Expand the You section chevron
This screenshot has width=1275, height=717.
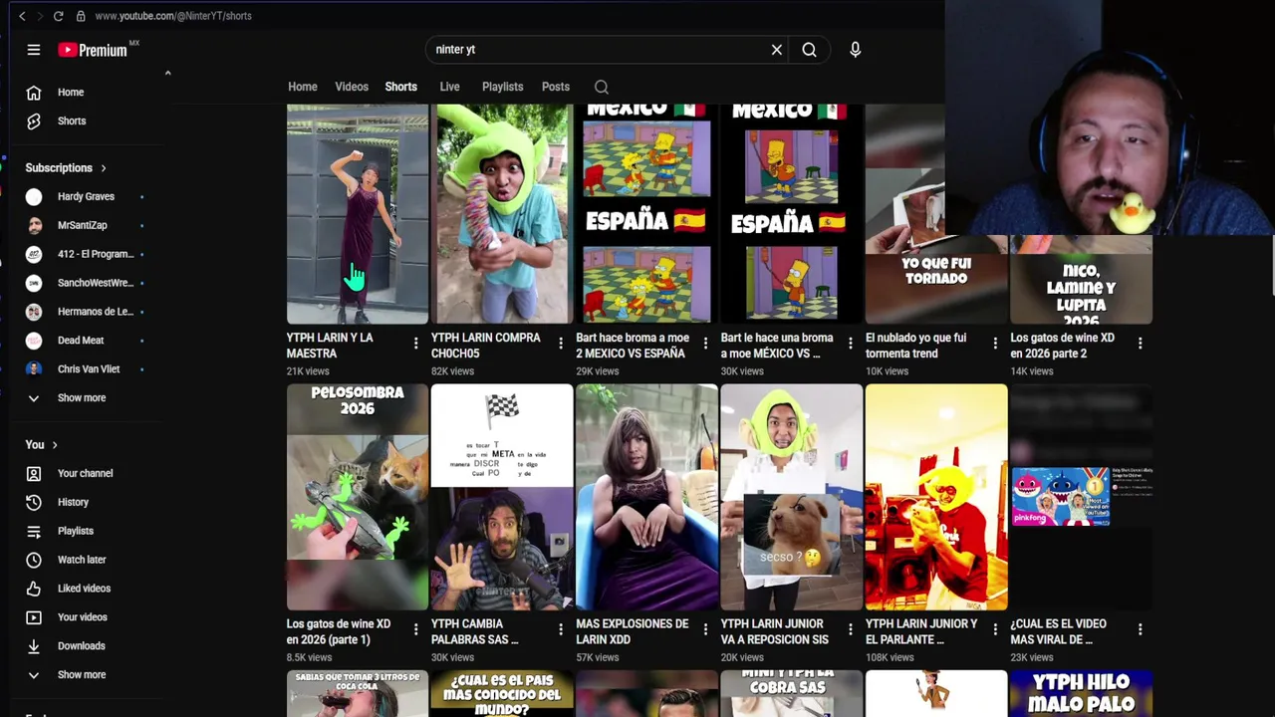pyautogui.click(x=55, y=445)
